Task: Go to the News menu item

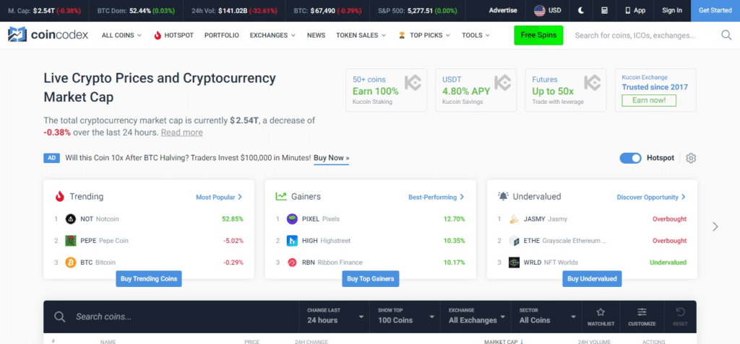Action: (x=316, y=35)
